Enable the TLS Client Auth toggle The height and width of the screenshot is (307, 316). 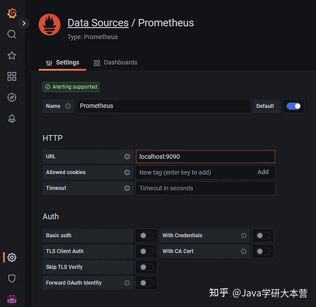coord(146,251)
